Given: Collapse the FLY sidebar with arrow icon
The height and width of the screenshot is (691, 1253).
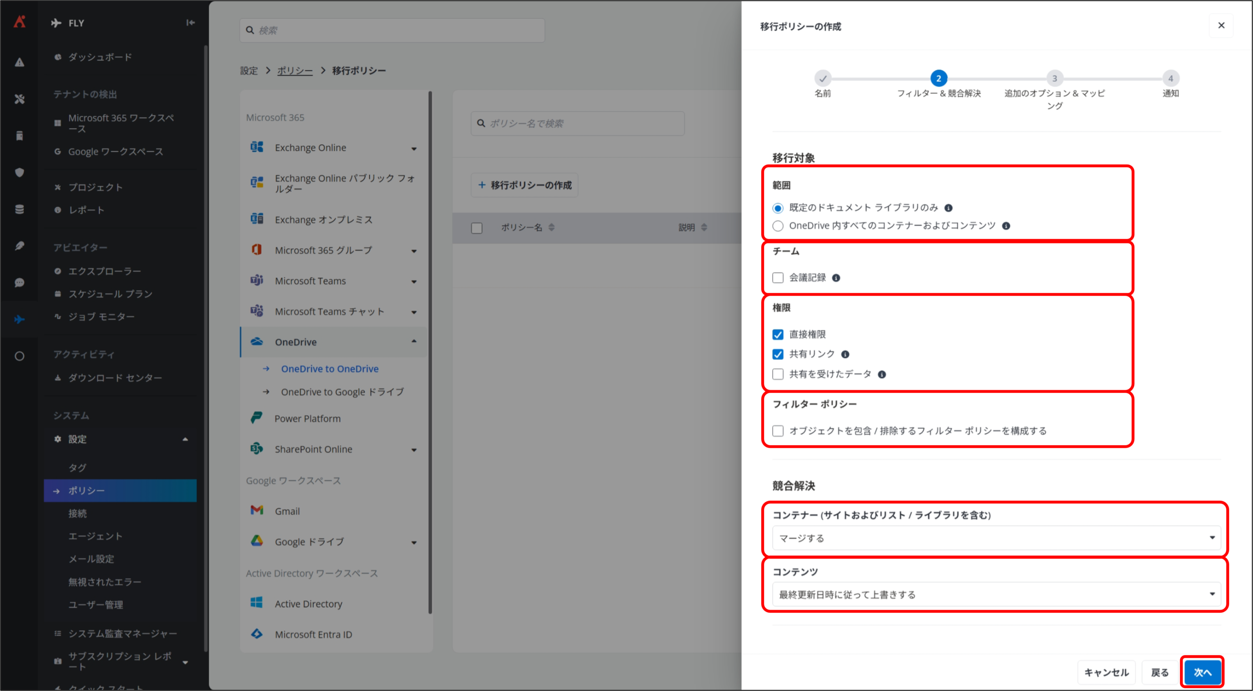Looking at the screenshot, I should point(190,23).
